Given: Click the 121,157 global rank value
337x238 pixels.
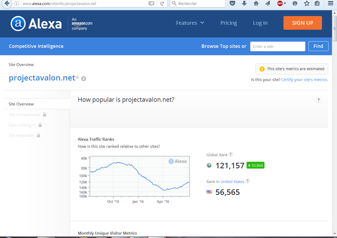Looking at the screenshot, I should click(x=230, y=165).
